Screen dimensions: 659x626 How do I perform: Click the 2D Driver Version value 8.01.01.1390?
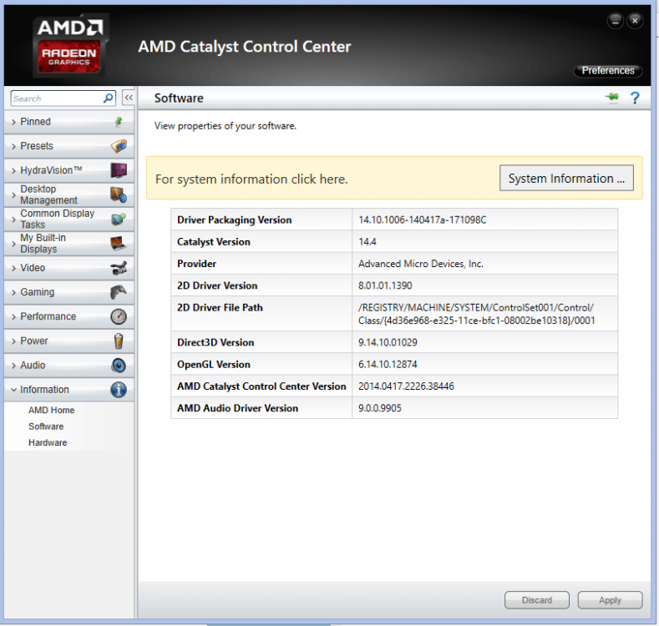click(x=385, y=285)
